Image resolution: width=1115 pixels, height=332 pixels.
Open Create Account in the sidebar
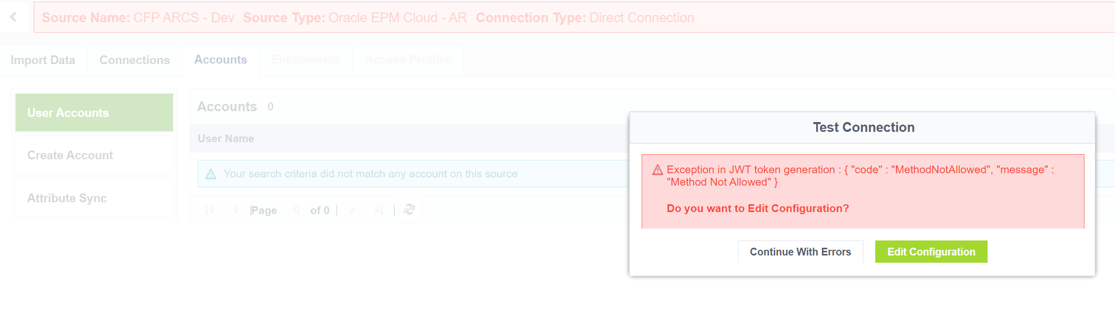(94, 155)
